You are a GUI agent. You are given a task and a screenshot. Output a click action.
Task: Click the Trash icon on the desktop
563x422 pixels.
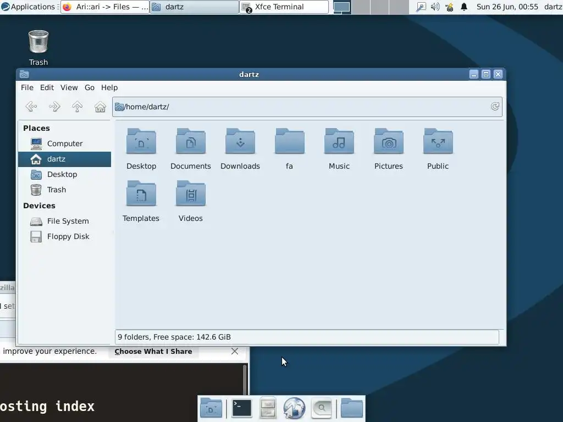coord(38,48)
